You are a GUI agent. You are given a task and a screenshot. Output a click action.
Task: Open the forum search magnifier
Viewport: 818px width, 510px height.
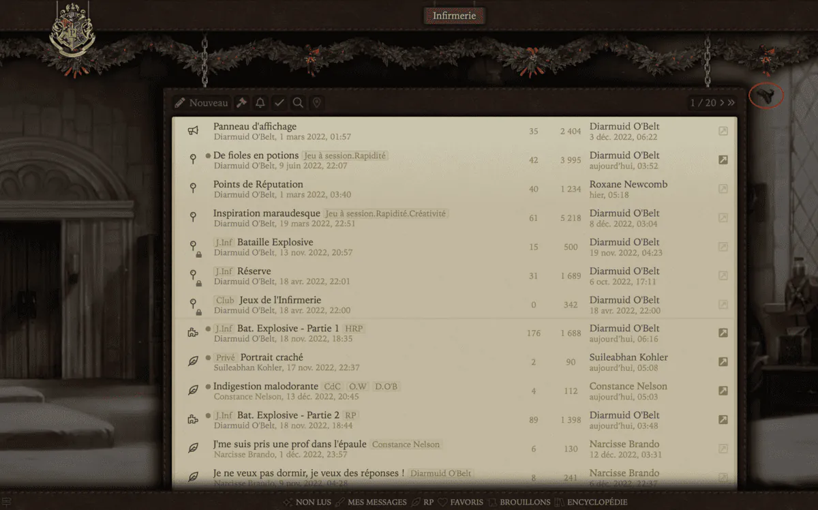pos(298,103)
